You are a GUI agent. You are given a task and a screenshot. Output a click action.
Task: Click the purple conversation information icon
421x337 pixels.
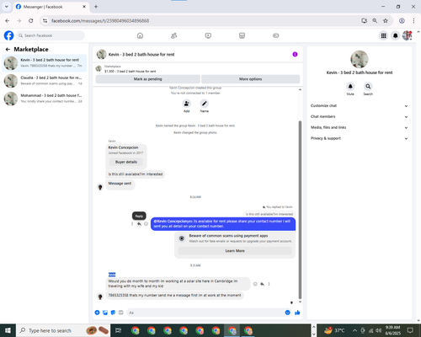tap(295, 54)
